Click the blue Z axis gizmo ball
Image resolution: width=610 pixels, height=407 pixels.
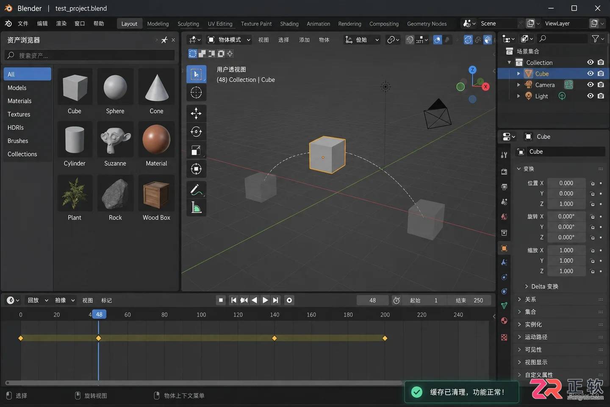point(472,70)
